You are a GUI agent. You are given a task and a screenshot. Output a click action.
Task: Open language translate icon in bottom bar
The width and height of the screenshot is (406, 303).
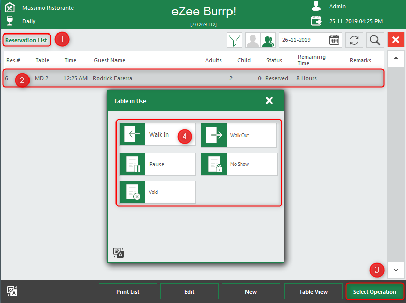point(12,291)
